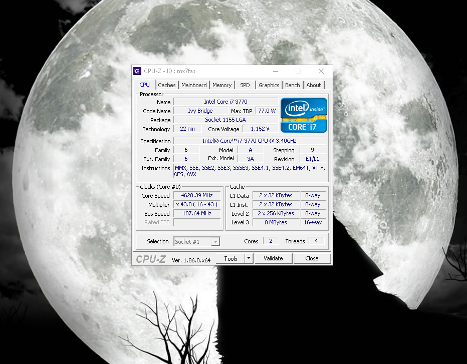Click the Validate button
This screenshot has width=467, height=364.
pos(273,258)
